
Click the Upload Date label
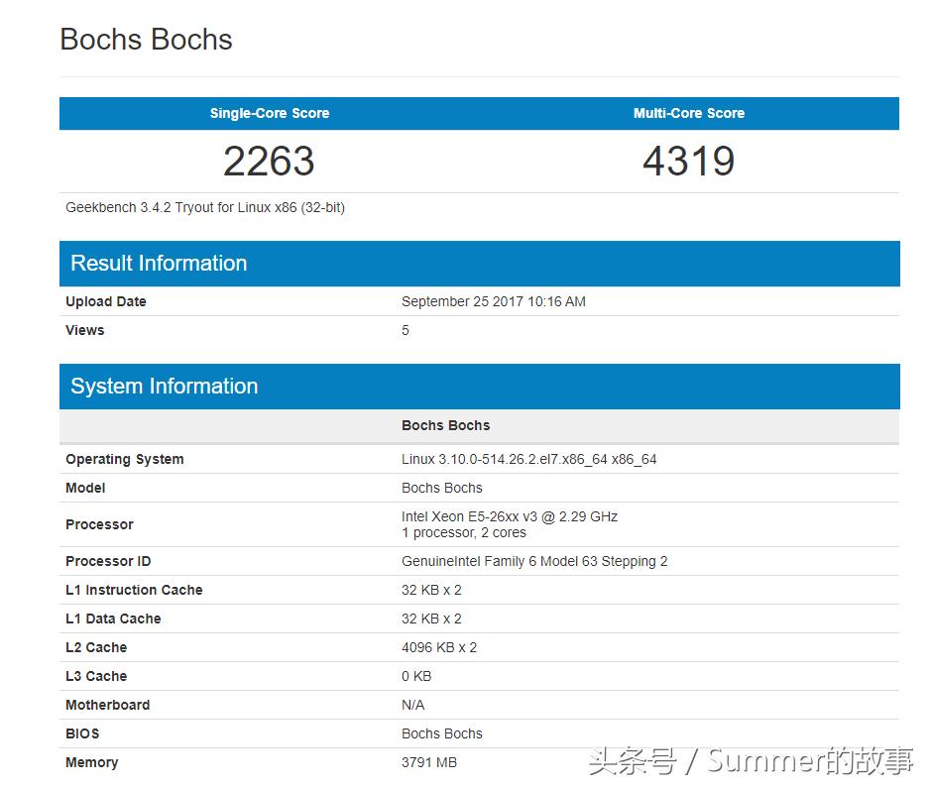click(106, 301)
